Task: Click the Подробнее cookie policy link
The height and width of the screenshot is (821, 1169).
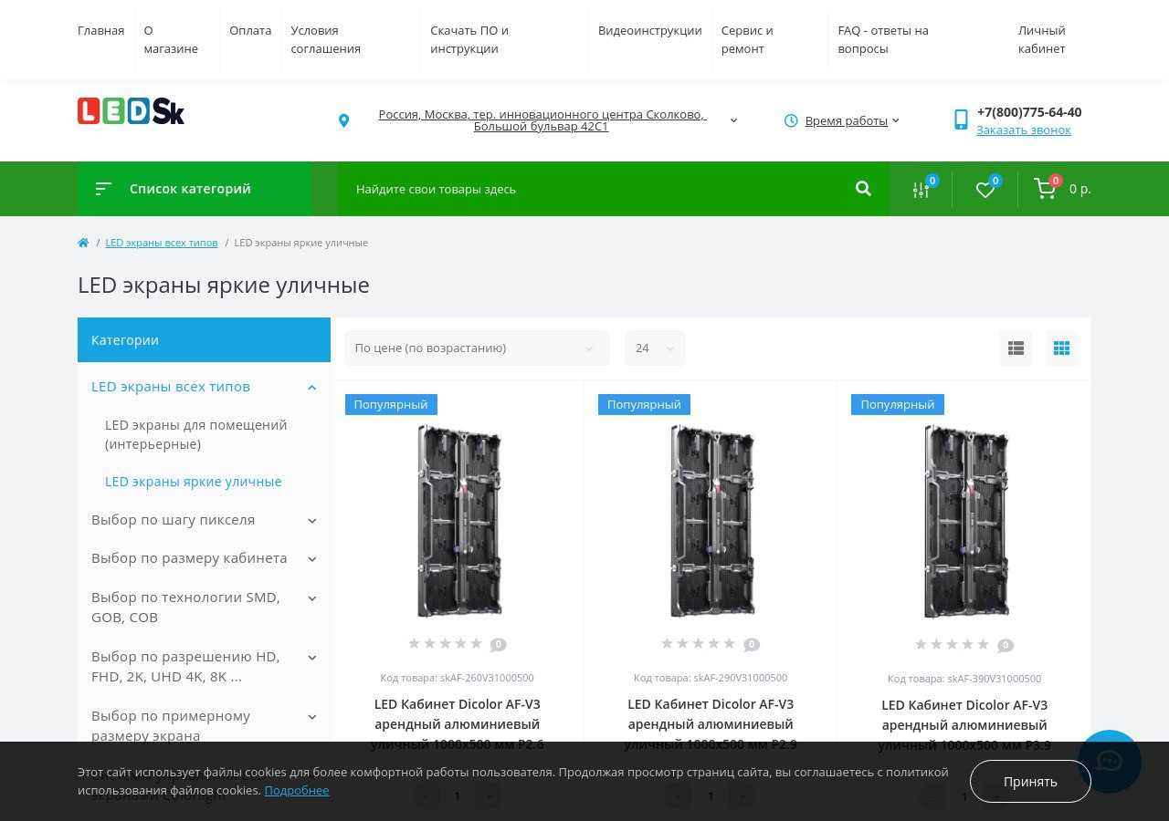Action: pos(297,791)
